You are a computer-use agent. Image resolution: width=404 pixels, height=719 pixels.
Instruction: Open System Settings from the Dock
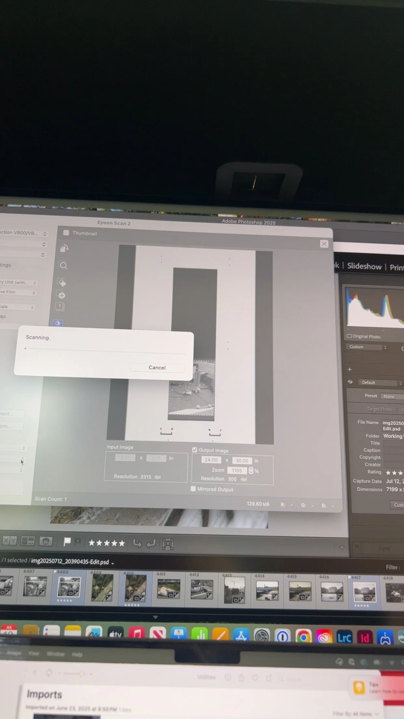262,636
